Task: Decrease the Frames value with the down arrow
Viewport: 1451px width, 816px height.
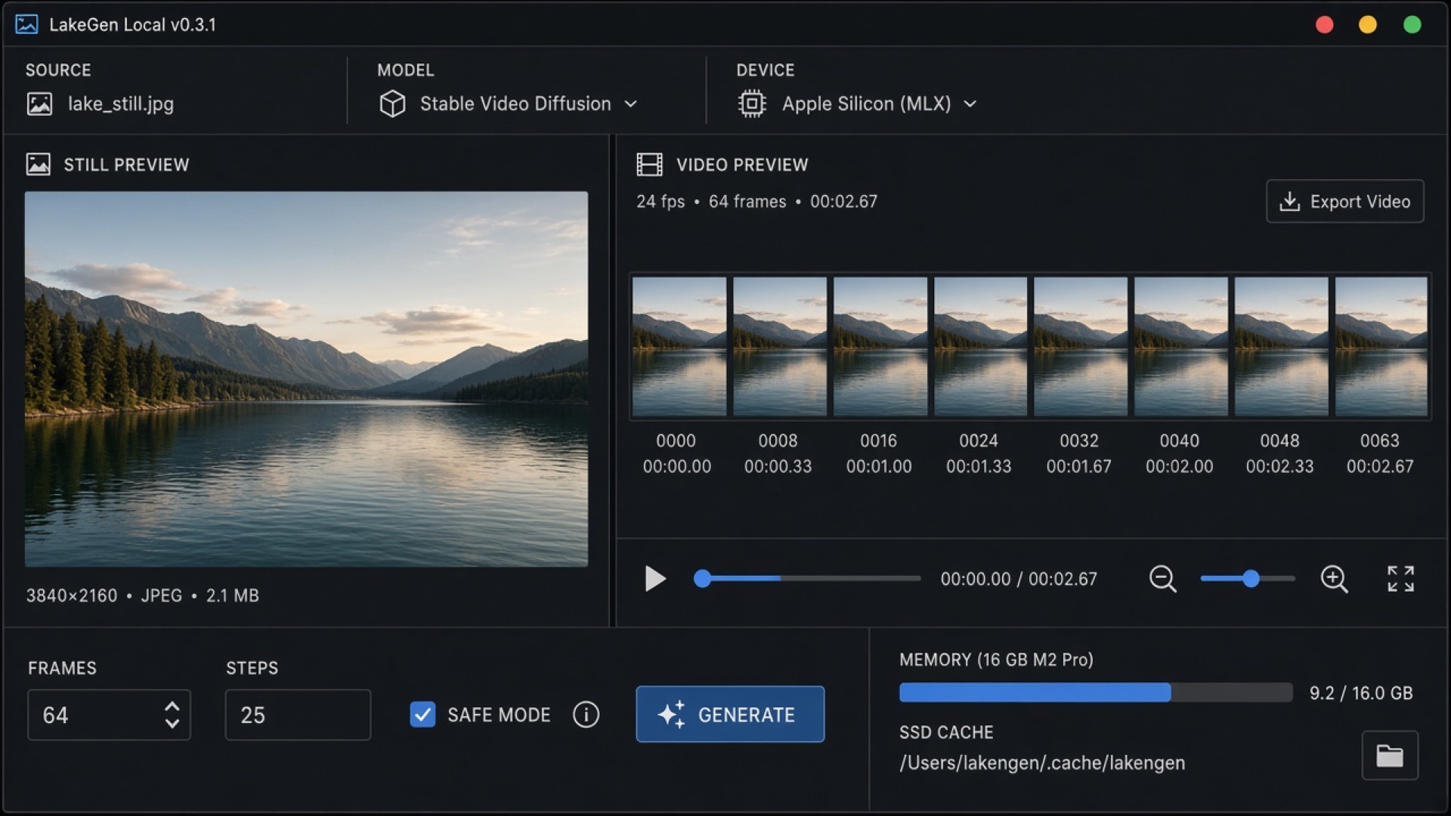Action: click(x=172, y=723)
